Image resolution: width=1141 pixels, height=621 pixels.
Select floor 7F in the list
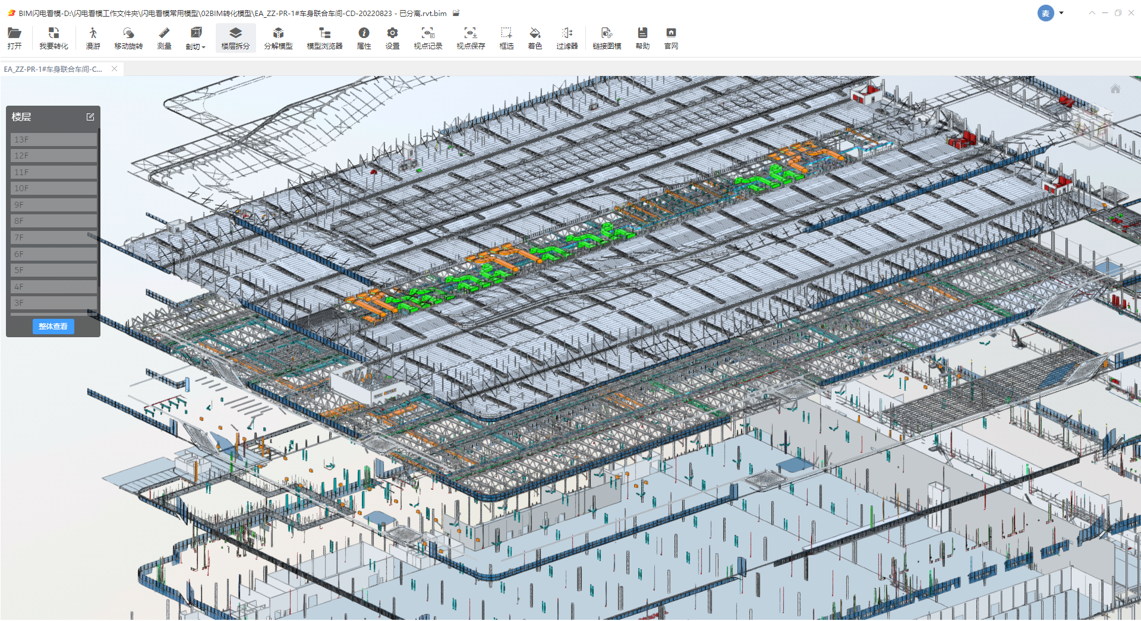[x=53, y=237]
